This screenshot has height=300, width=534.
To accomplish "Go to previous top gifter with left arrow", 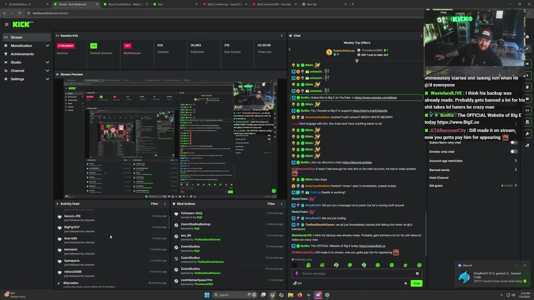I will [x=290, y=50].
